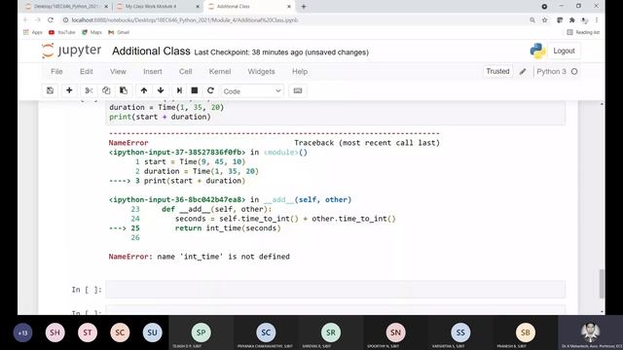Click the notebook vertical scrollbar thumb
This screenshot has width=623, height=350.
coord(602,283)
